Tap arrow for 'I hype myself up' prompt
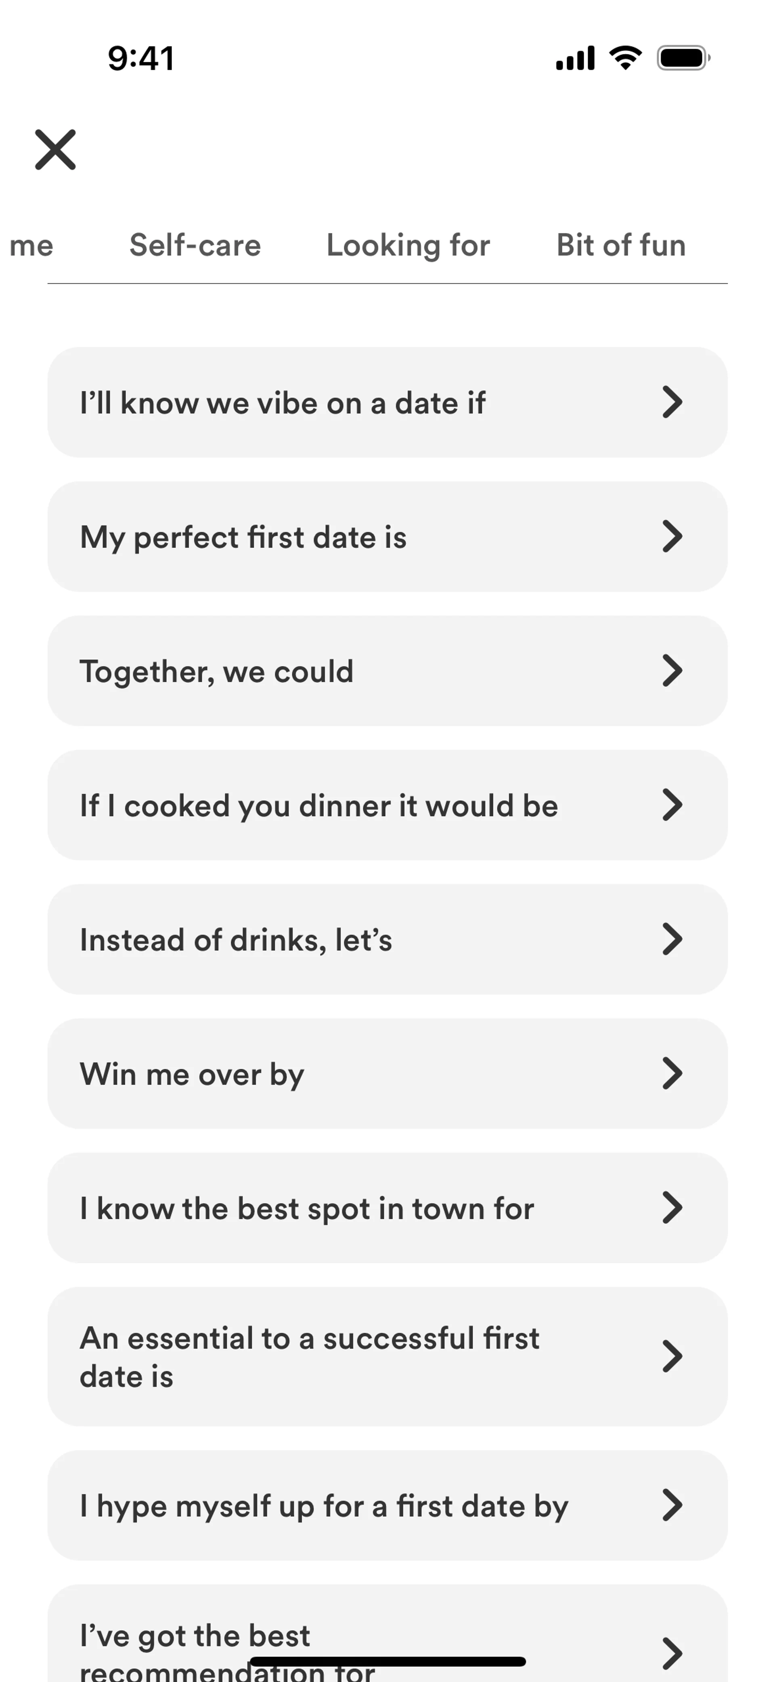The width and height of the screenshot is (775, 1682). coord(672,1506)
